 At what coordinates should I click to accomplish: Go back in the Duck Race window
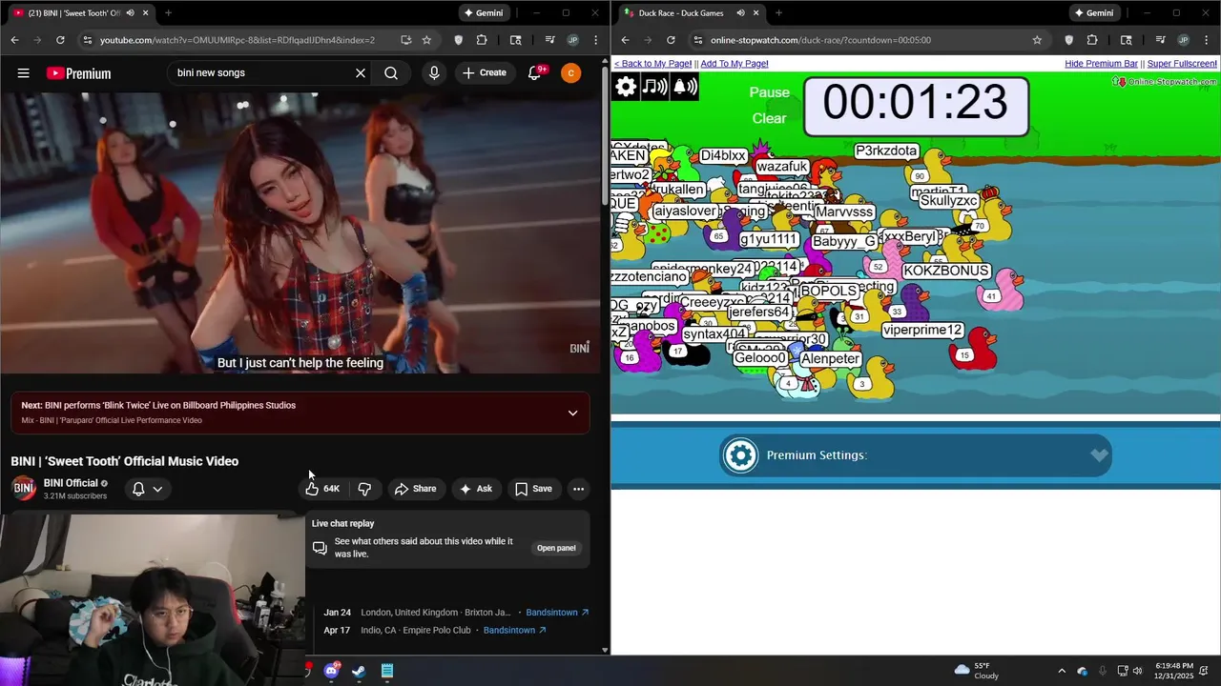click(x=625, y=40)
